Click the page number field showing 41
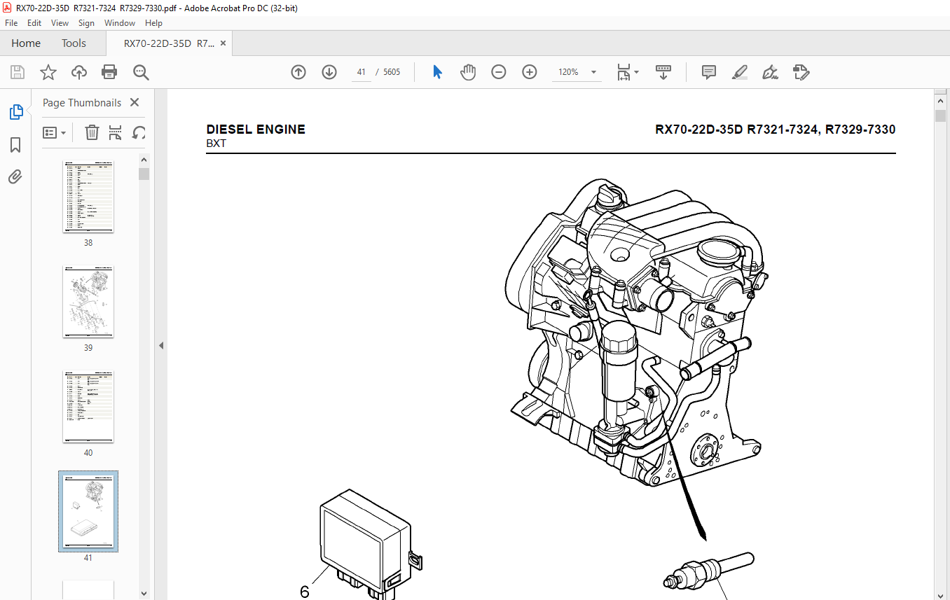The height and width of the screenshot is (600, 950). (x=362, y=72)
